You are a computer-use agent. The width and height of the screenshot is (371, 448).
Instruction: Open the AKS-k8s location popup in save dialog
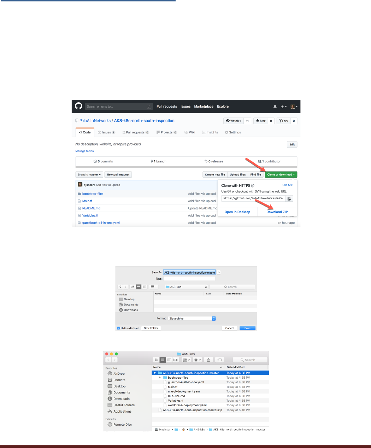point(187,287)
